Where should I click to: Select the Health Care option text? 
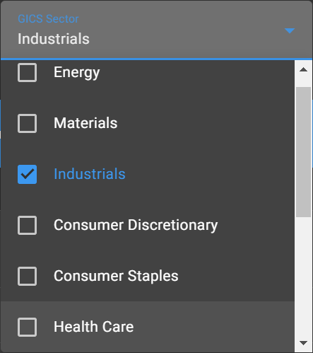(x=93, y=327)
